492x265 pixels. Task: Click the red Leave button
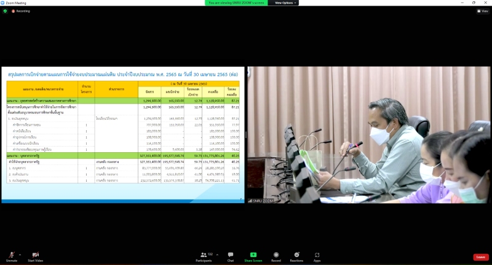480,257
